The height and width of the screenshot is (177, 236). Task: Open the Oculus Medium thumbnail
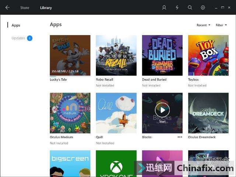tap(70, 113)
